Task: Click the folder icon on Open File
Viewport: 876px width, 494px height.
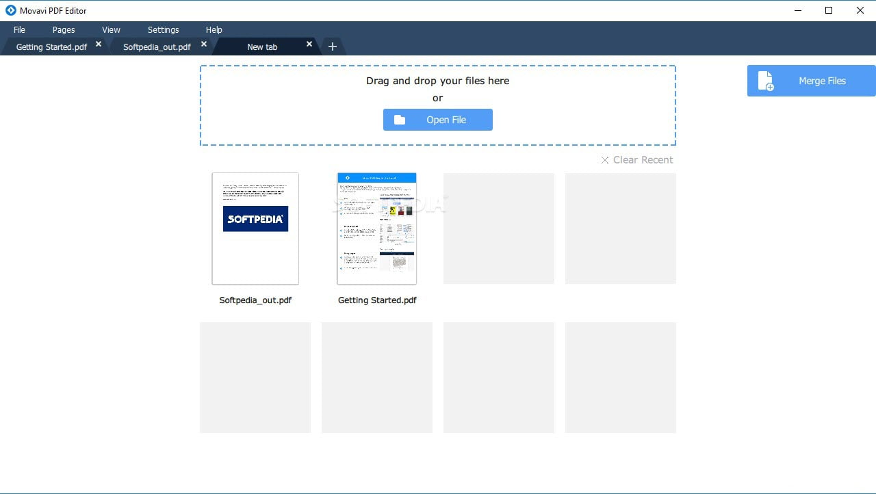Action: (400, 120)
